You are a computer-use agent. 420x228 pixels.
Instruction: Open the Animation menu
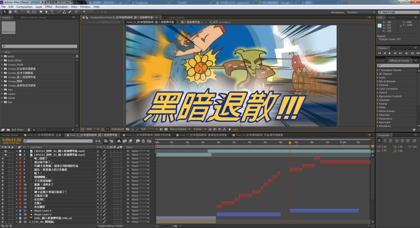(x=62, y=7)
